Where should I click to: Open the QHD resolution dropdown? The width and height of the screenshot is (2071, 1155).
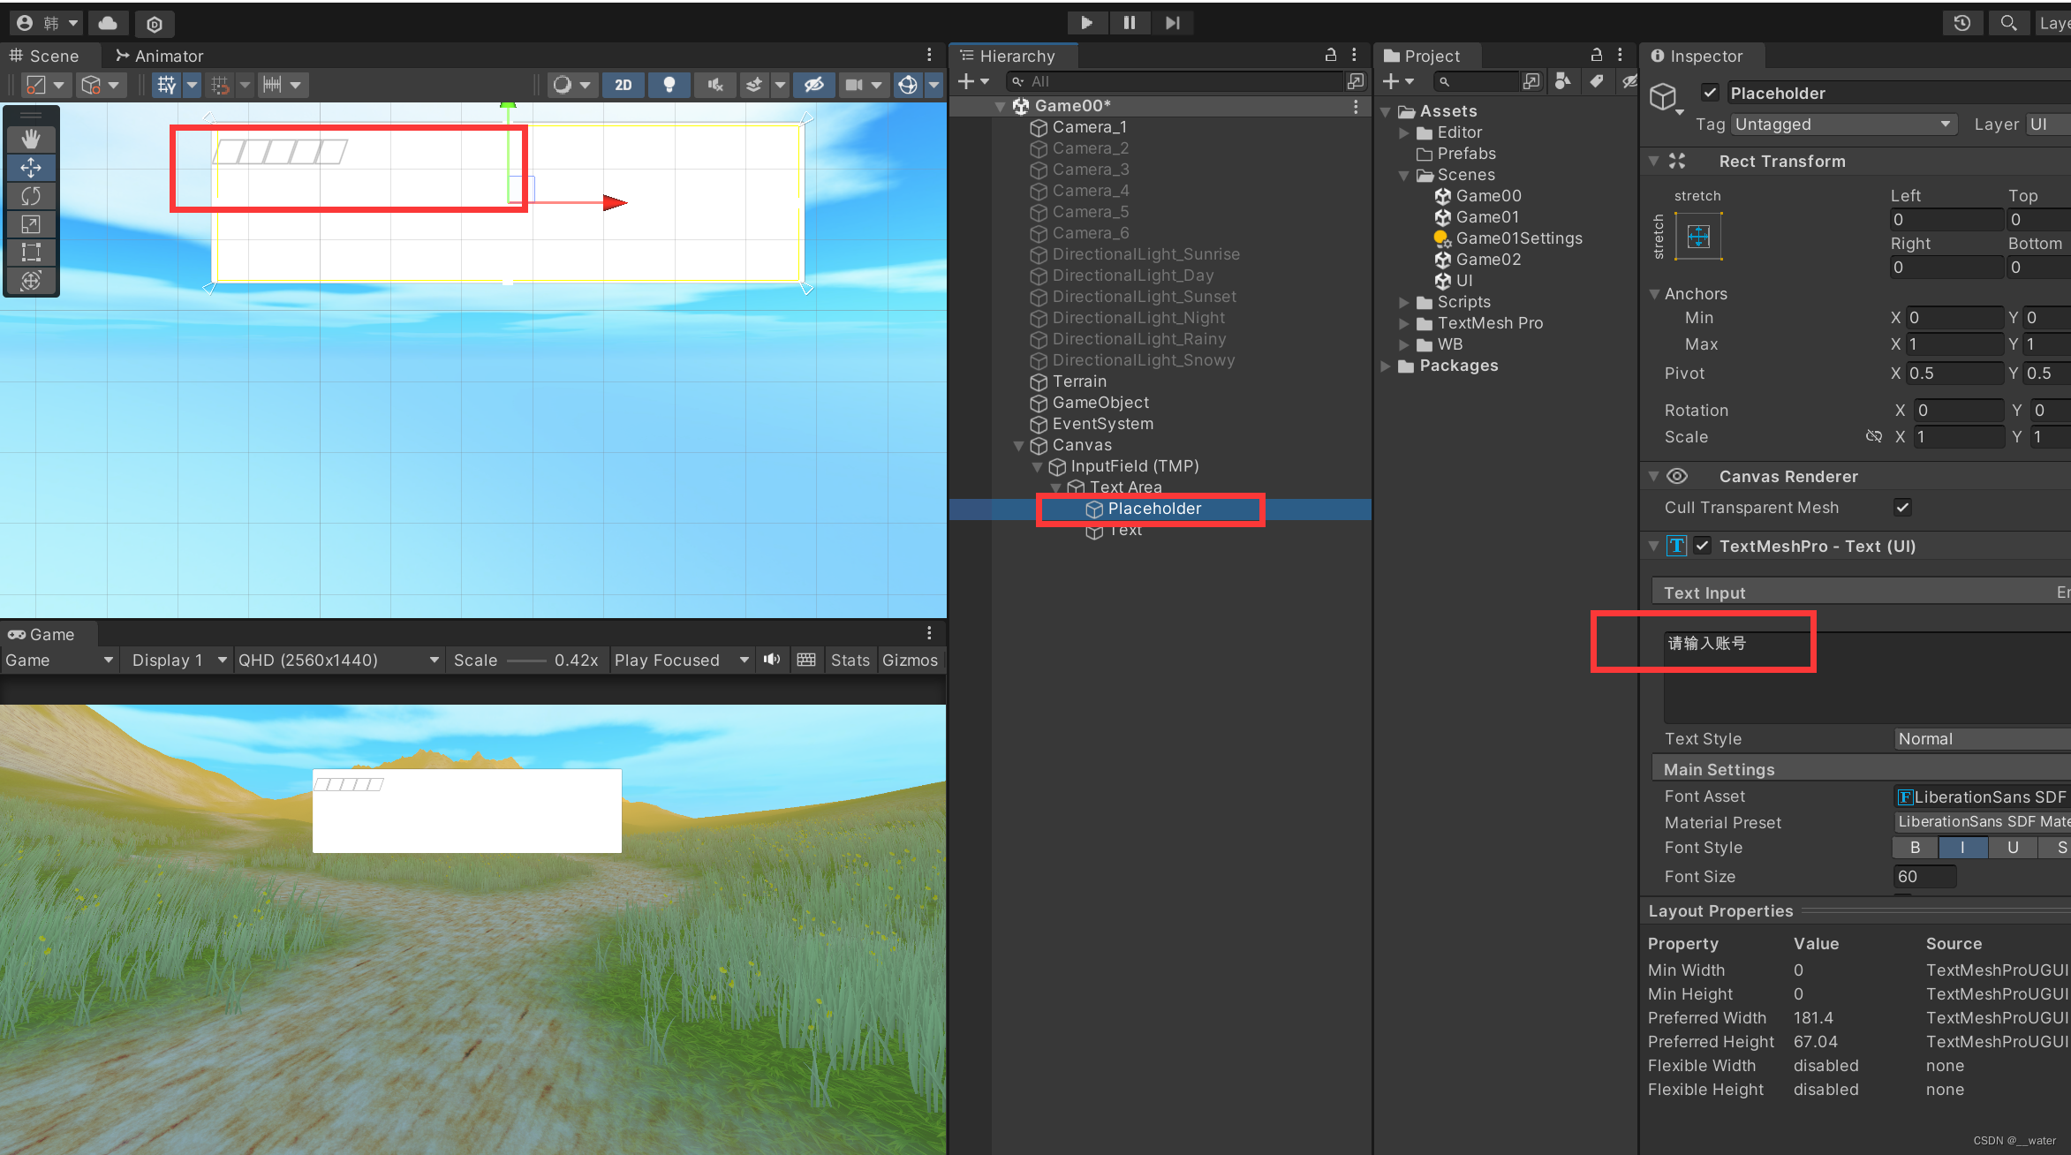[x=337, y=660]
